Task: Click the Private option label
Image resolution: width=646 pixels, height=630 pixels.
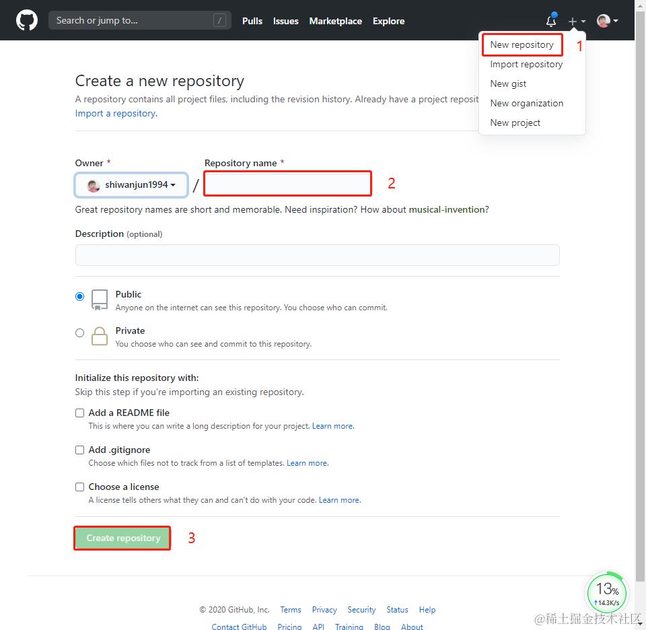Action: click(130, 330)
